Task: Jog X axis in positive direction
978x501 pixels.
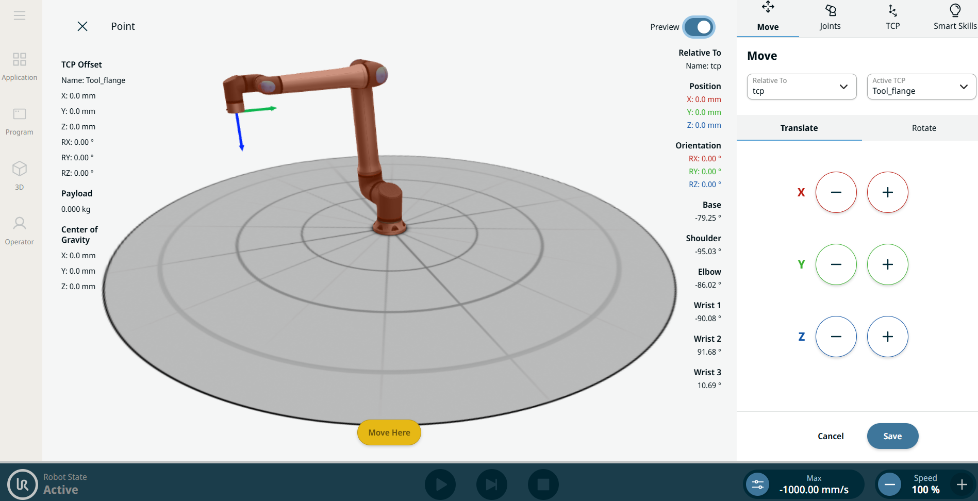Action: pos(887,192)
